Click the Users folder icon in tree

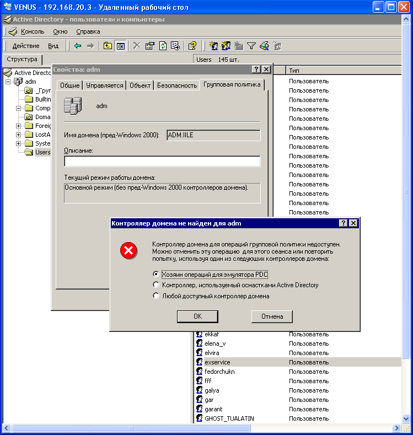point(29,152)
